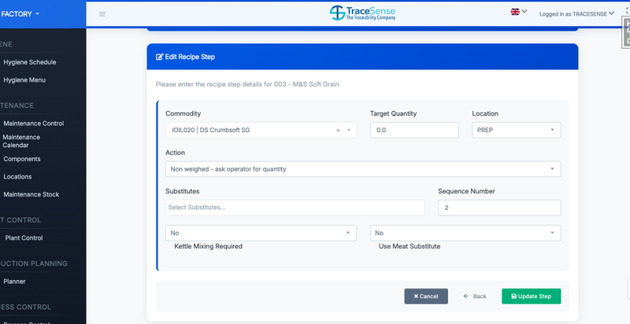Expand the Logged in as TRACESENSE menu
The height and width of the screenshot is (324, 630).
(x=576, y=13)
